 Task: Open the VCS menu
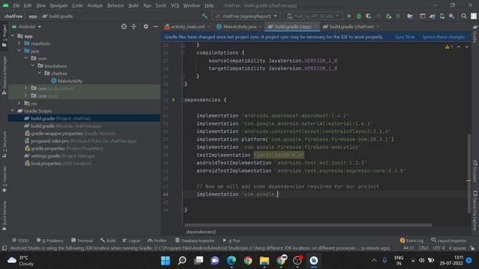coord(174,5)
